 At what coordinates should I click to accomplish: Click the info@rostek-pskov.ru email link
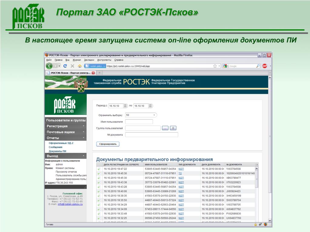(x=70, y=204)
